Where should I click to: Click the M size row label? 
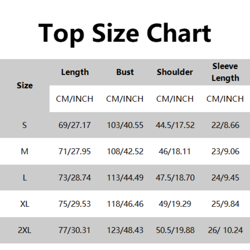(x=25, y=152)
